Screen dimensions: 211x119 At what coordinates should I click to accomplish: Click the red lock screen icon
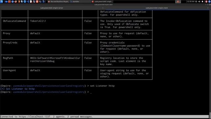(x=206, y=2)
